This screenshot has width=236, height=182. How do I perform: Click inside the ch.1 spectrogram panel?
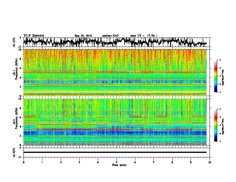(115, 73)
